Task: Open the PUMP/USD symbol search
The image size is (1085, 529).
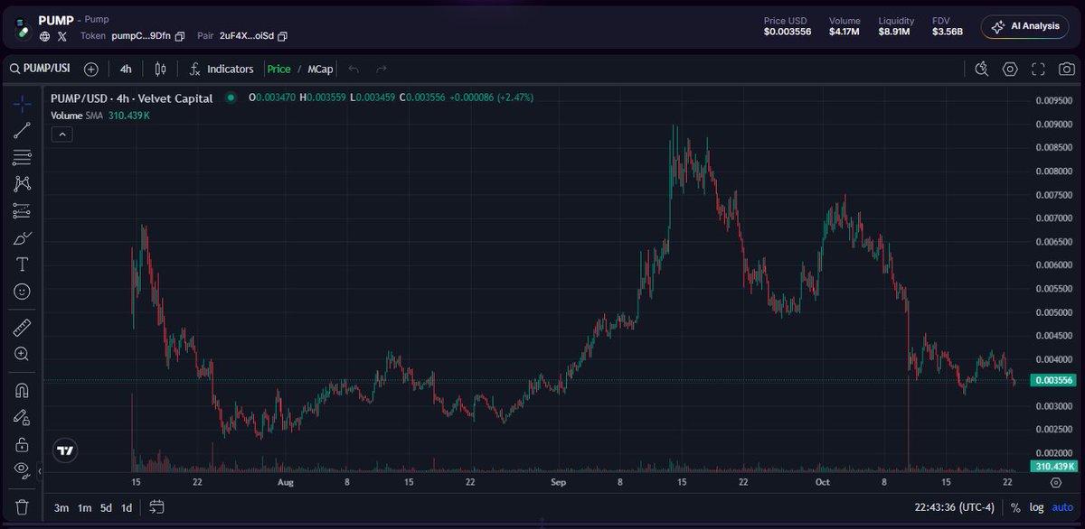Action: coord(42,69)
